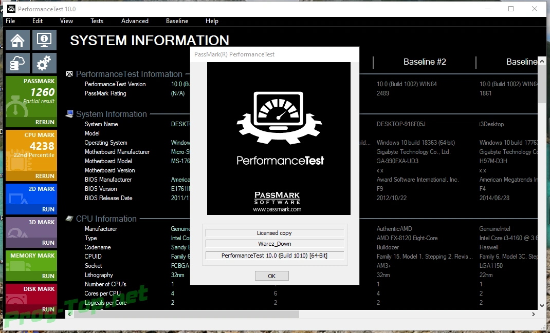
Task: Click the H97M-D3H motherboard model value
Action: [x=493, y=161]
